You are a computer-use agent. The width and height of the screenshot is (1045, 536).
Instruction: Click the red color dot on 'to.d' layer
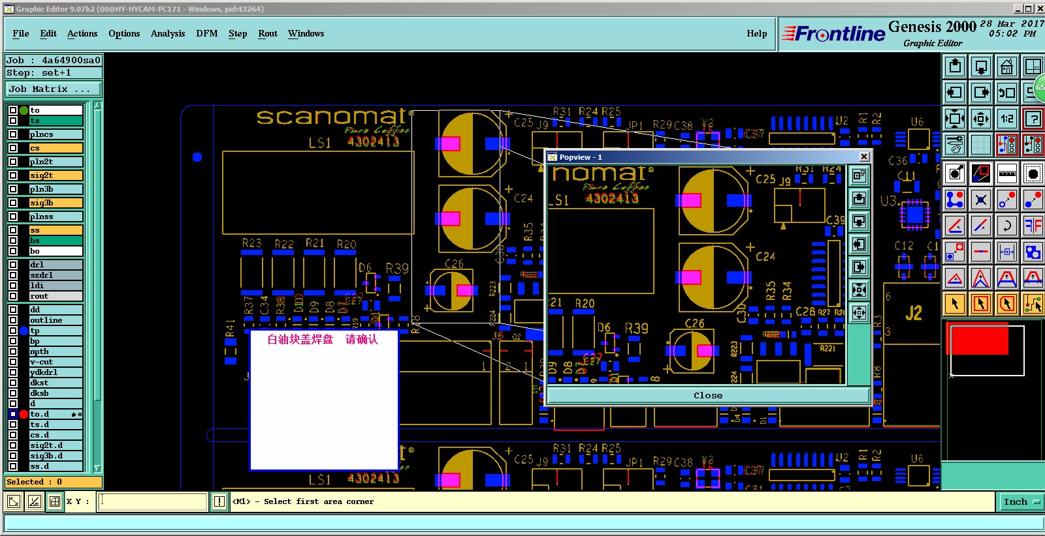[24, 414]
